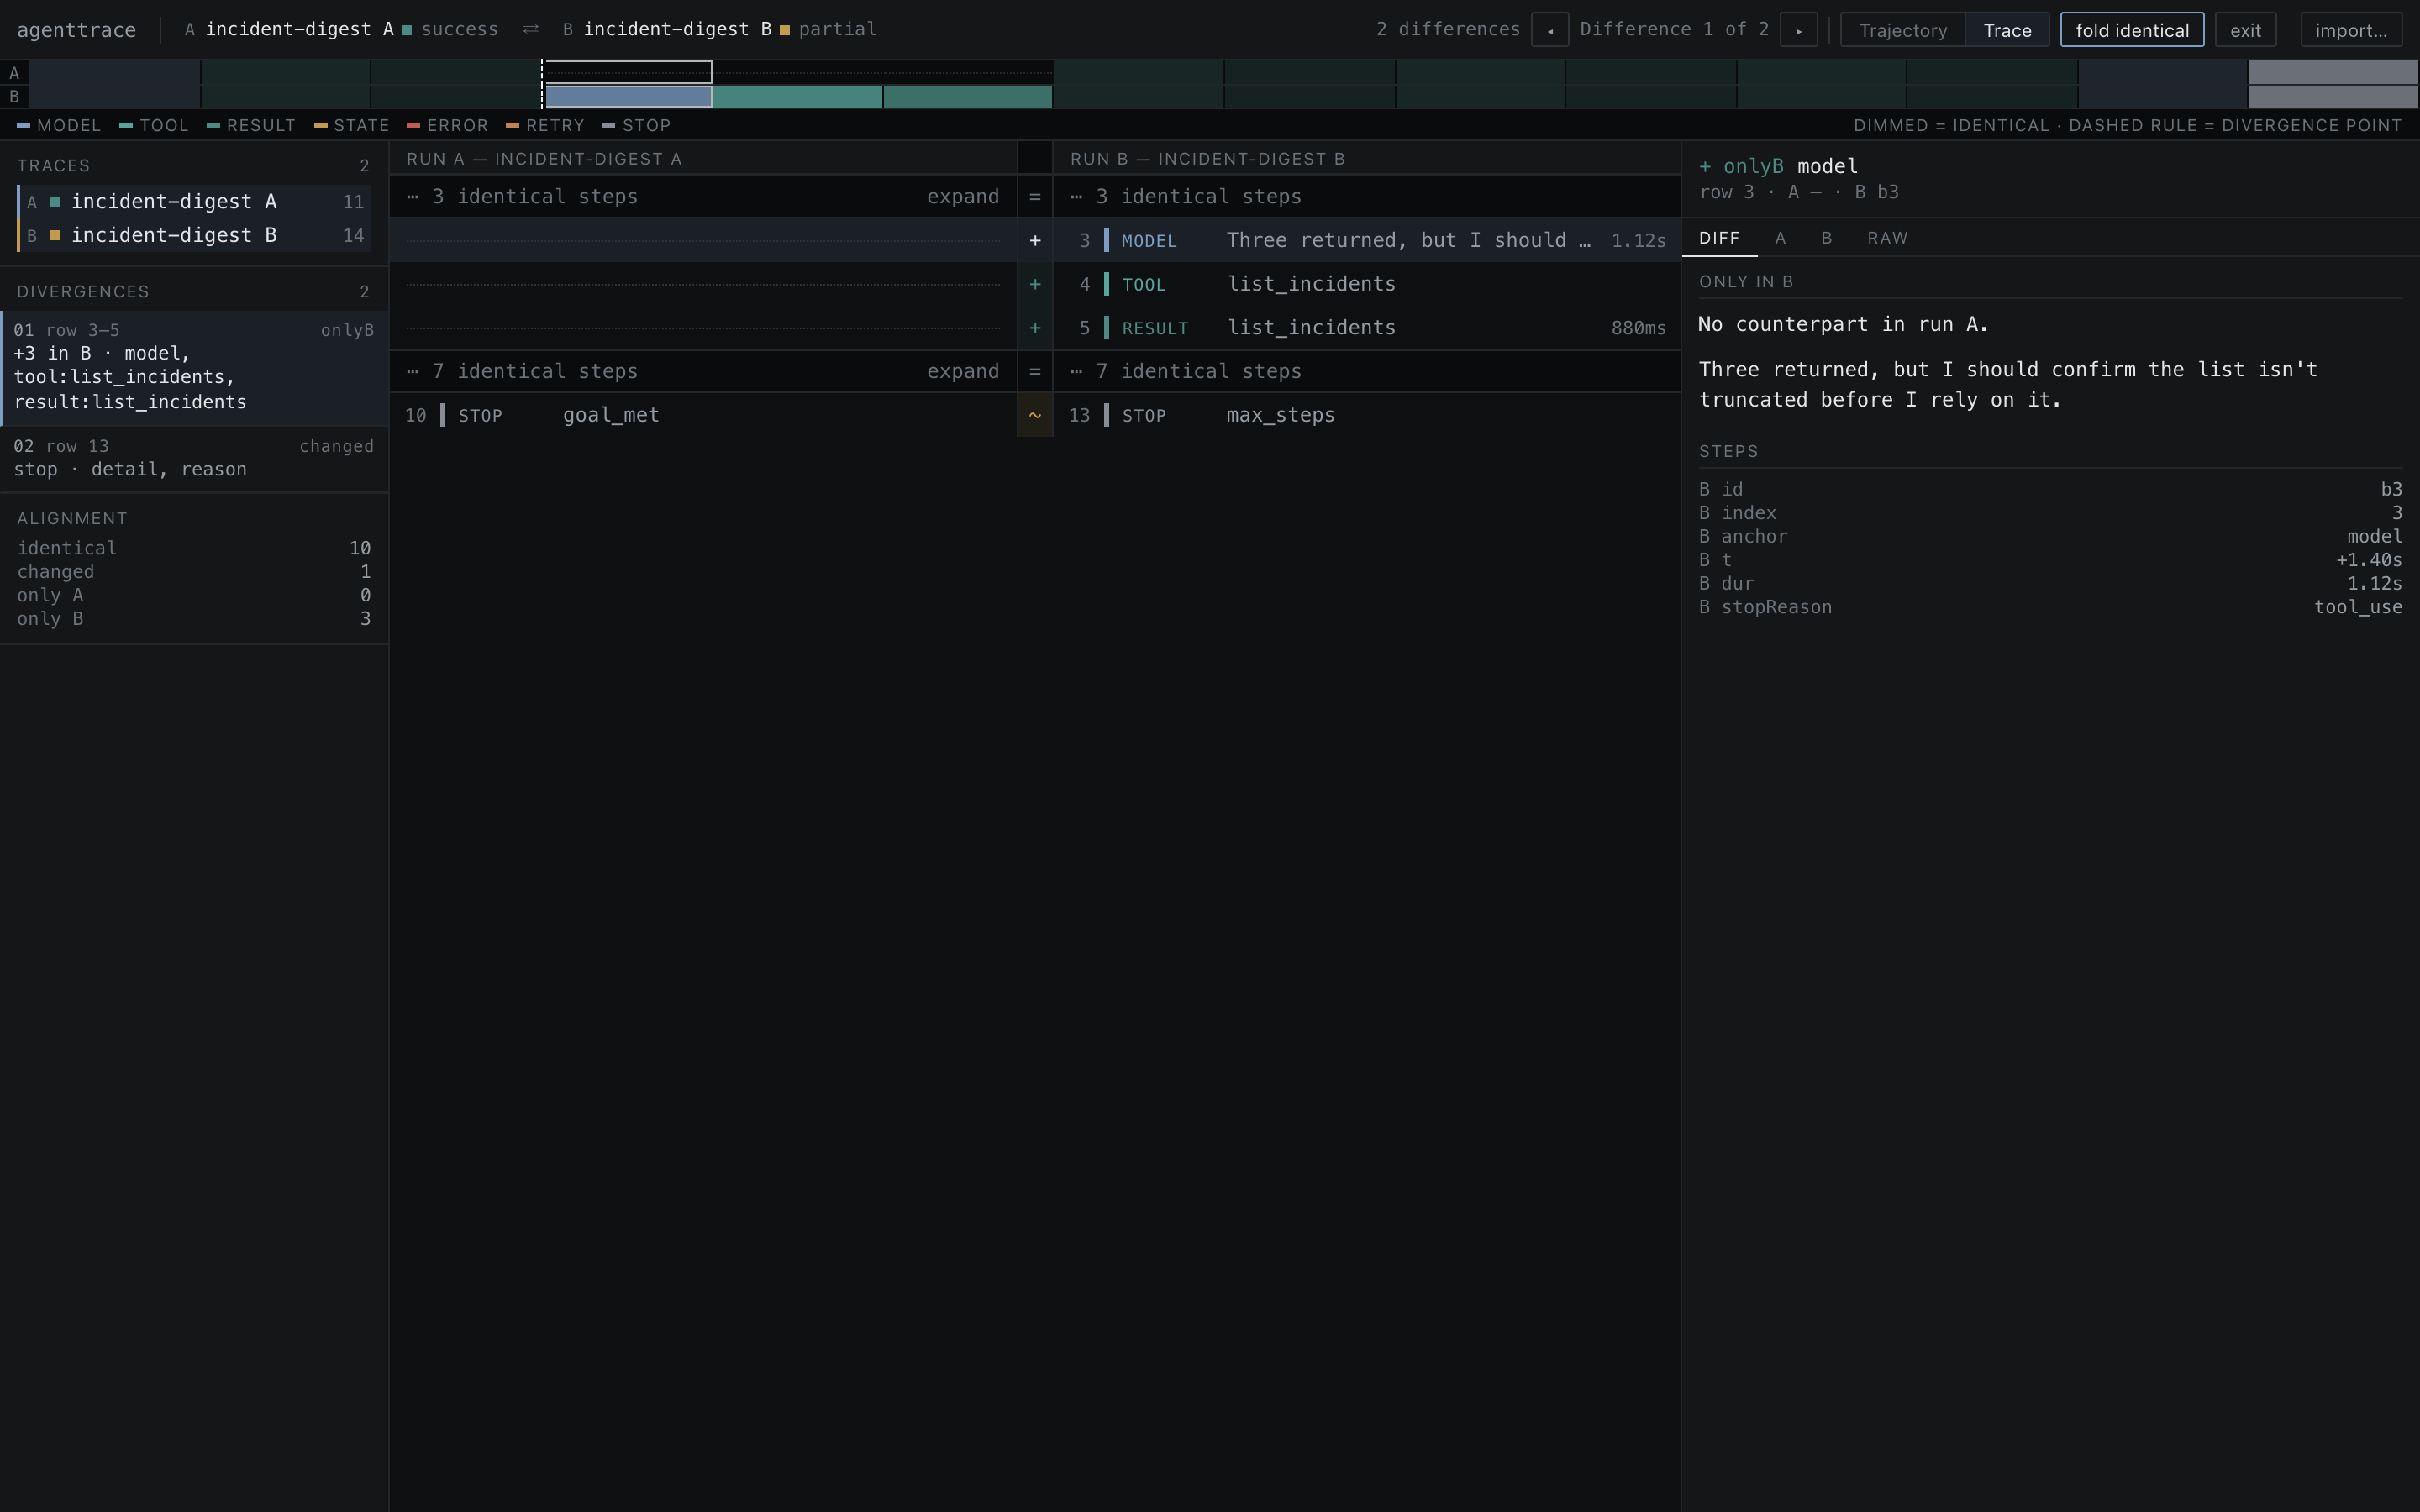The height and width of the screenshot is (1512, 2420).
Task: Select STOP goal_met row in Run A
Action: pos(703,415)
